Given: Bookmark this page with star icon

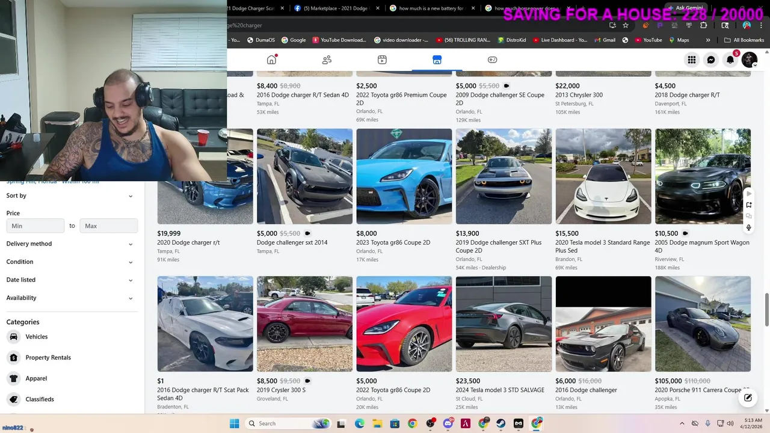Looking at the screenshot, I should point(626,25).
